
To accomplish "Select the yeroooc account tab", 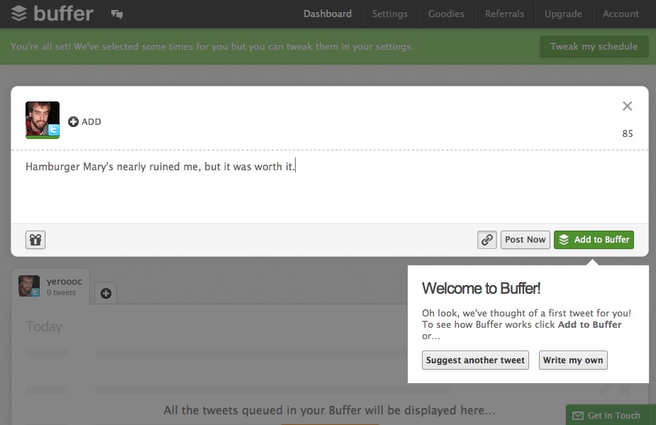I will tap(50, 287).
